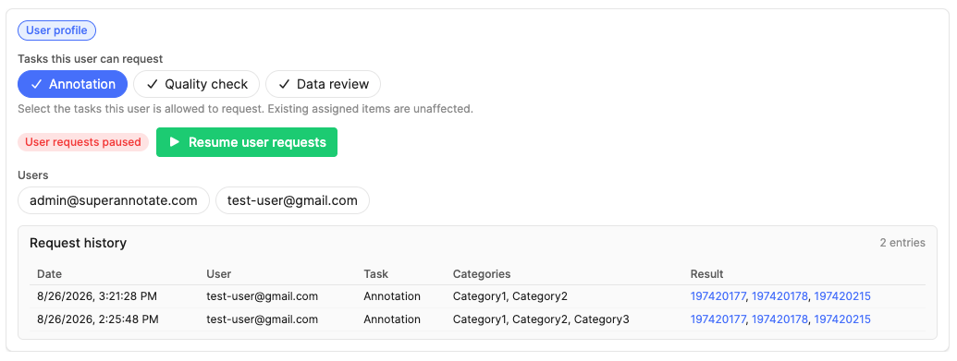Click test-user@gmail.com in the 2:25:48 PM row
Viewport: 957px width, 361px height.
pos(263,319)
